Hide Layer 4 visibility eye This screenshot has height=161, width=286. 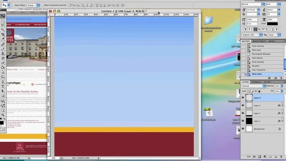click(x=243, y=98)
